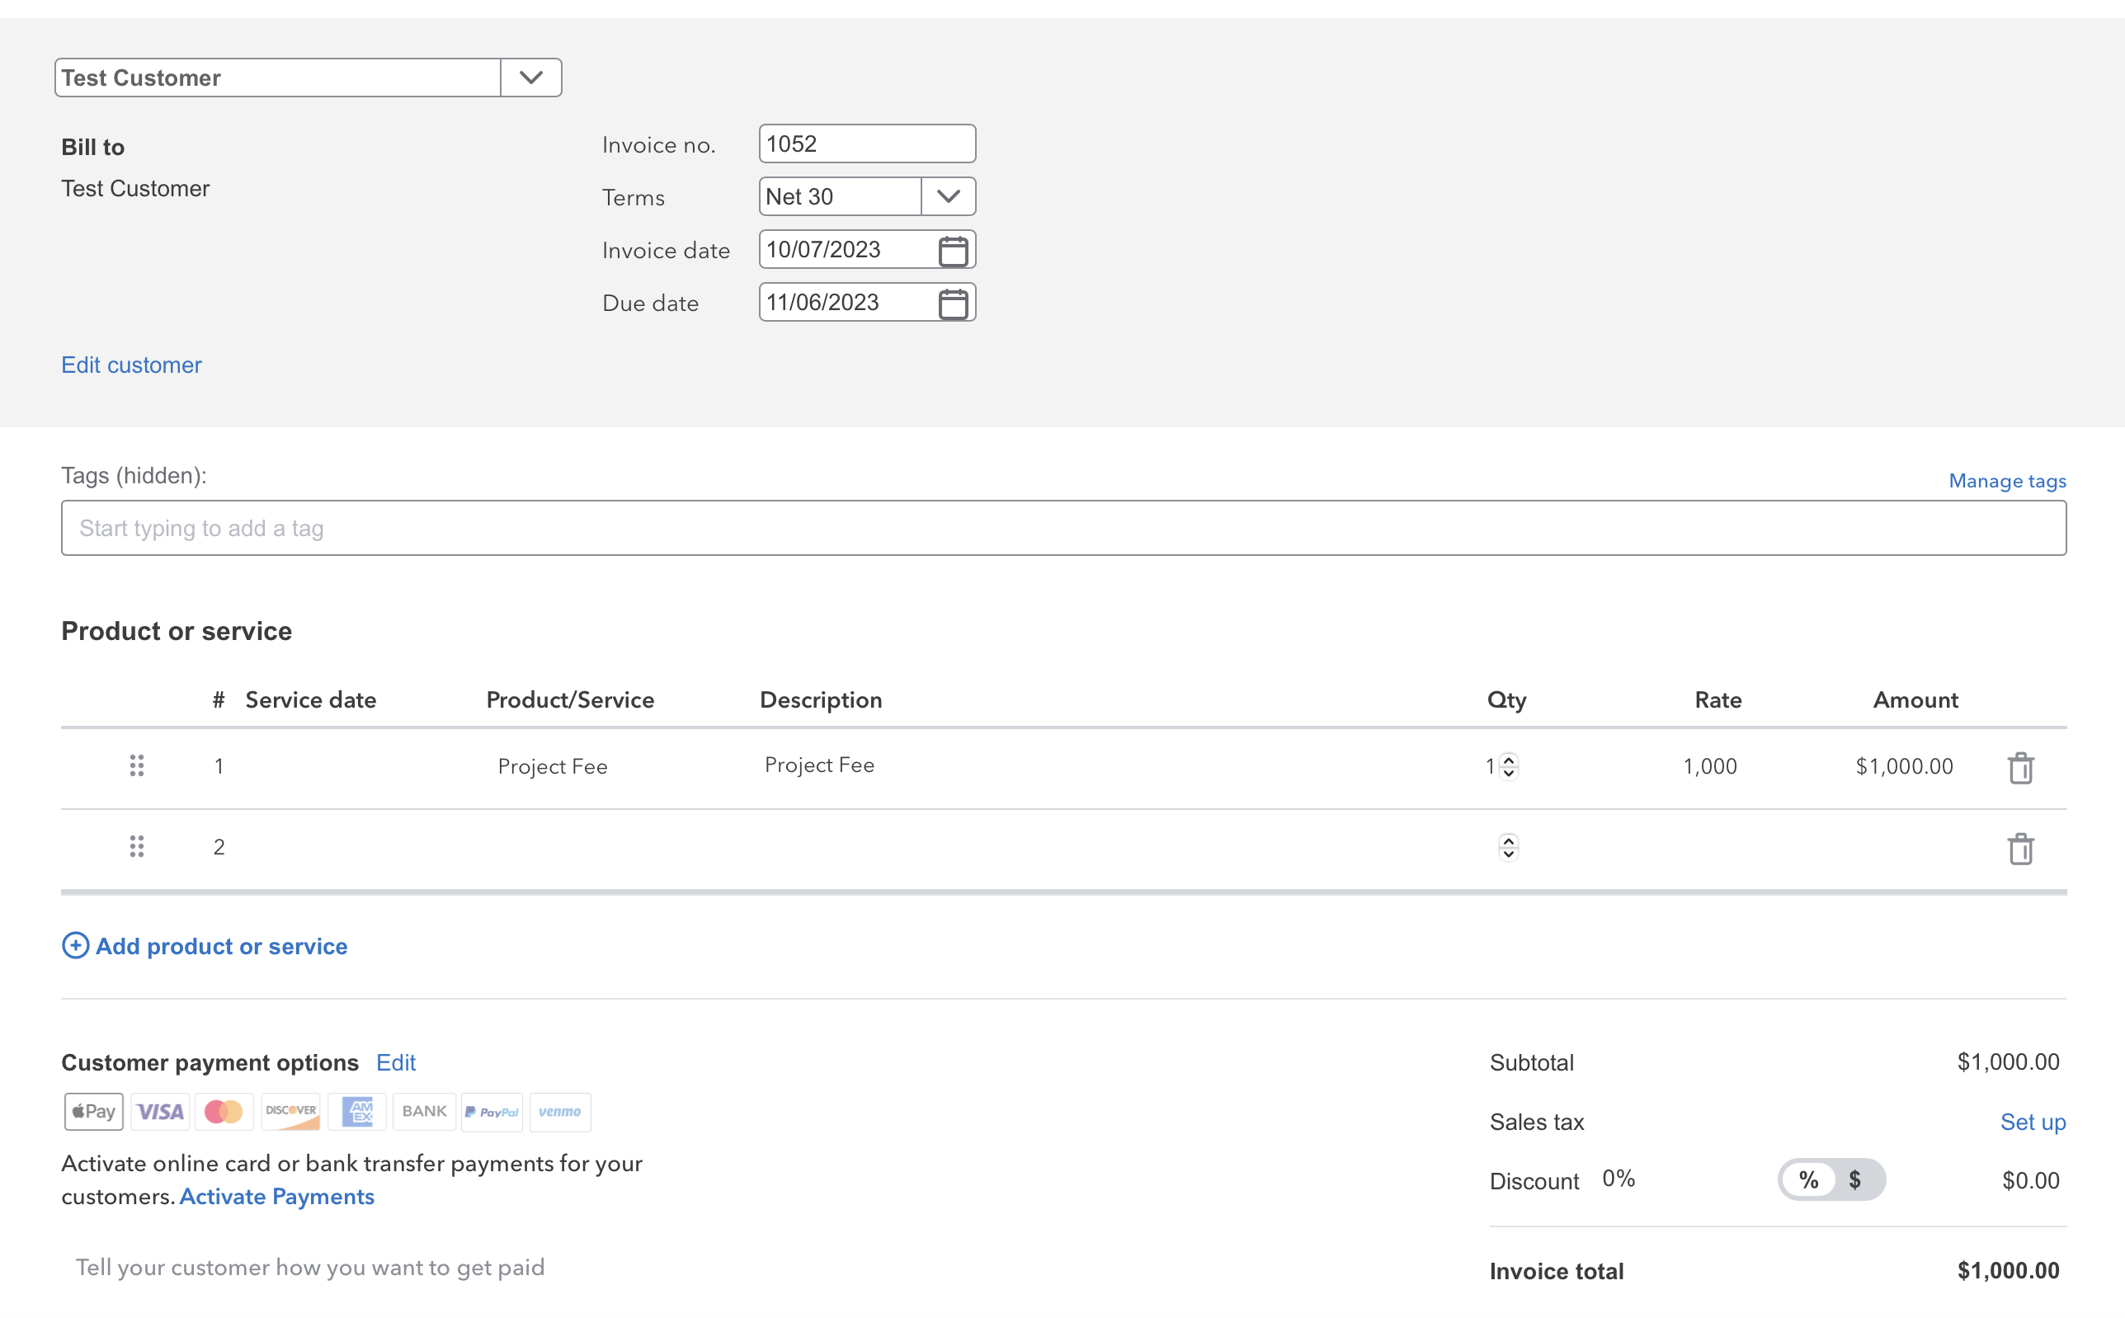Open Edit customer details
Image resolution: width=2125 pixels, height=1318 pixels.
point(130,365)
